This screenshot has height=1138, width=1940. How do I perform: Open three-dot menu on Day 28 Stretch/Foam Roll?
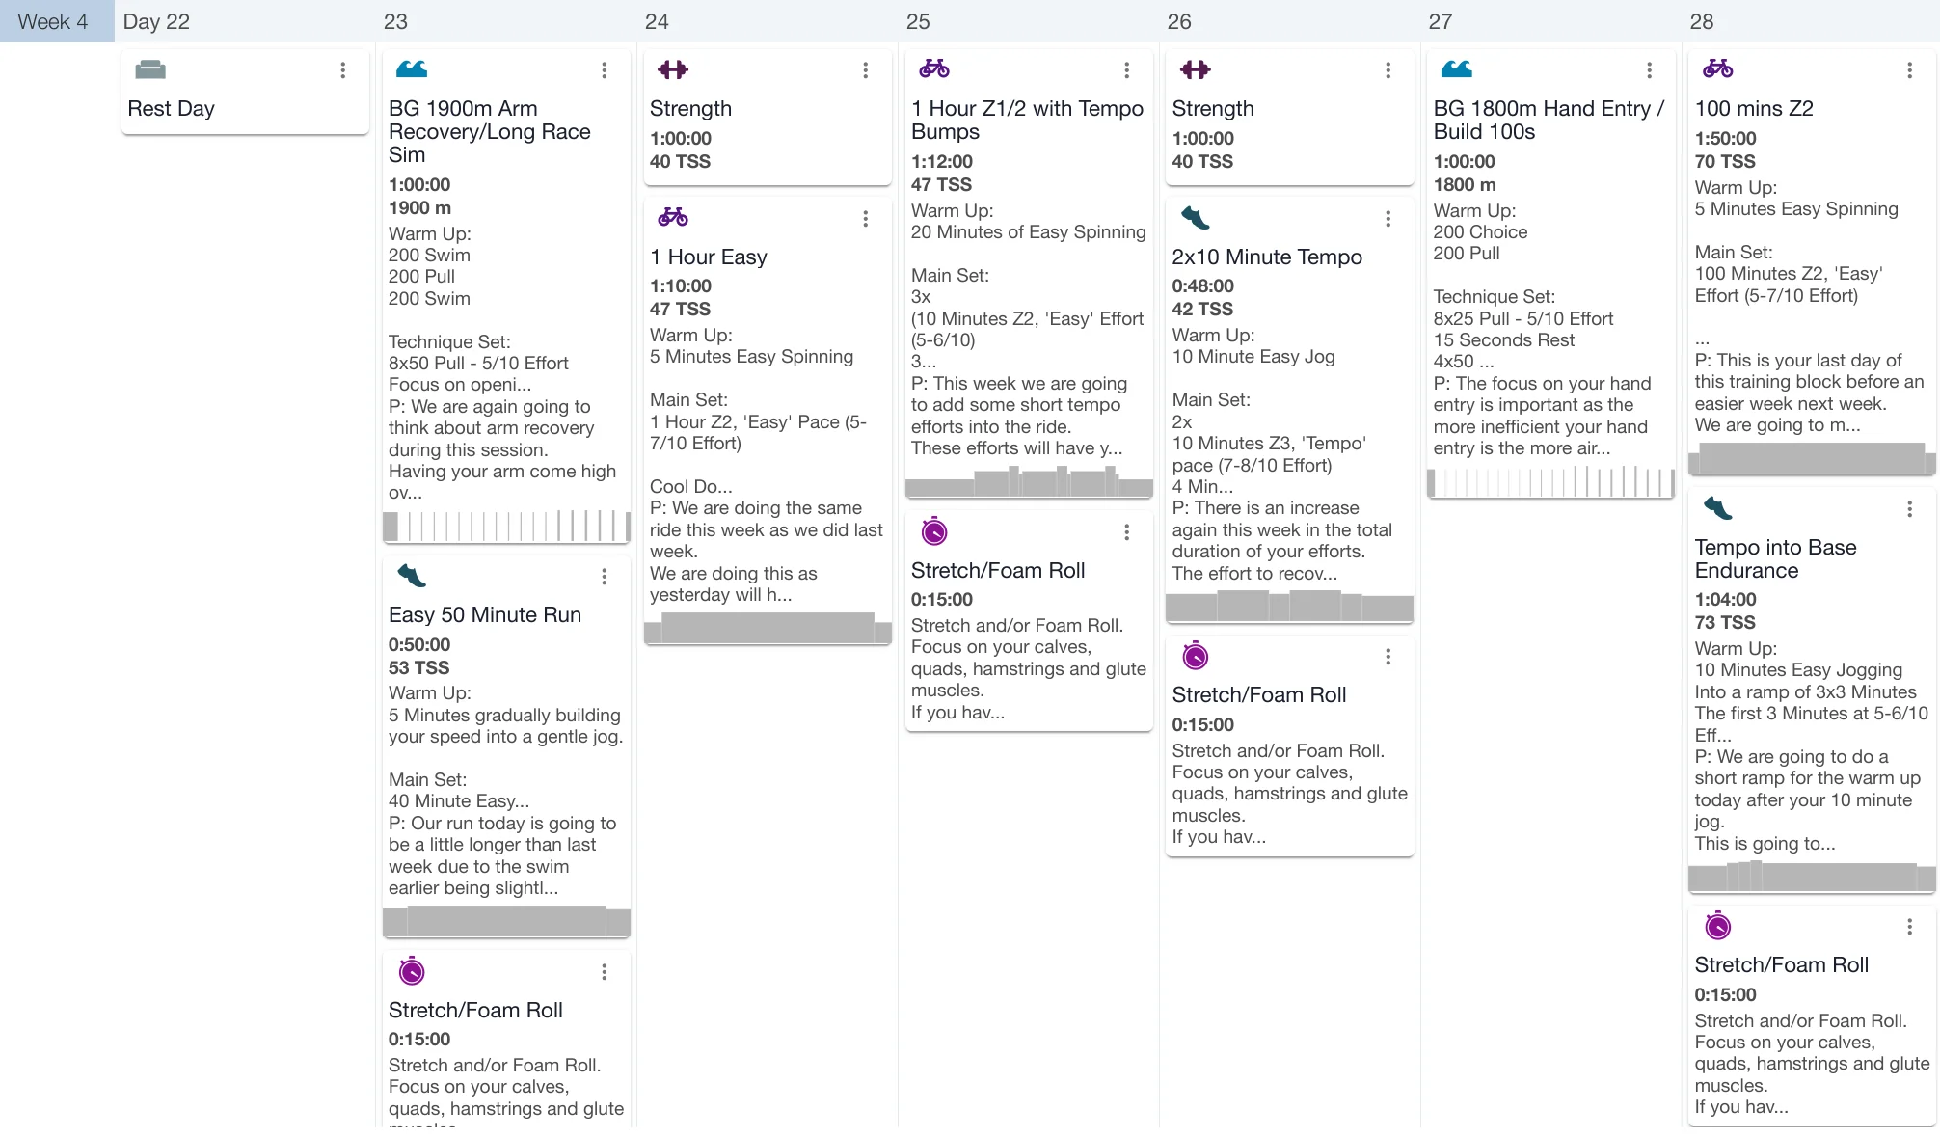[x=1909, y=927]
